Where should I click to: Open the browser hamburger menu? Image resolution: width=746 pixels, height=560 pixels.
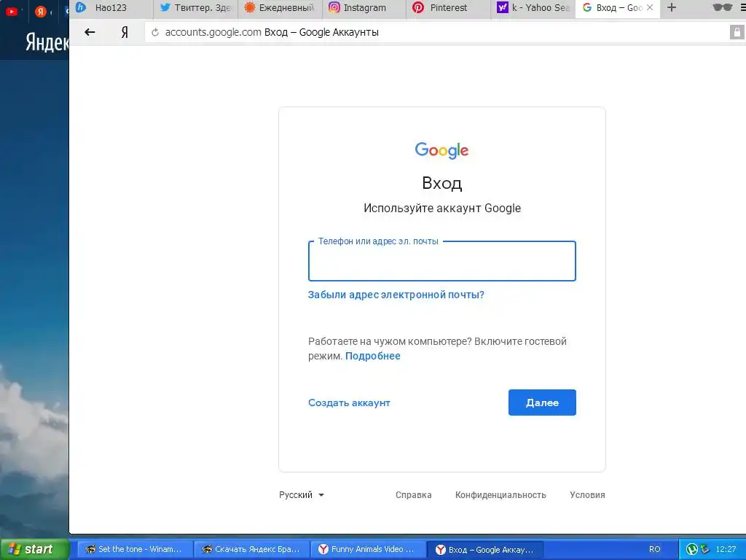click(x=742, y=7)
